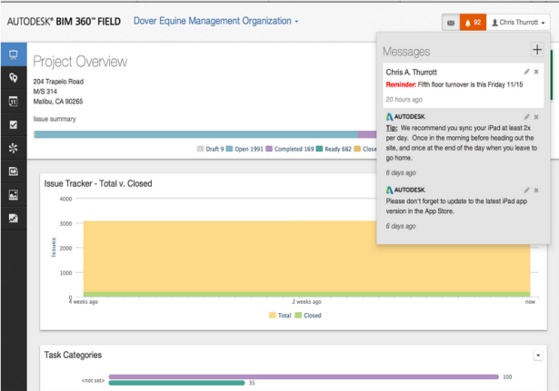
Task: Click the M/S 314 address line
Action: tap(45, 92)
